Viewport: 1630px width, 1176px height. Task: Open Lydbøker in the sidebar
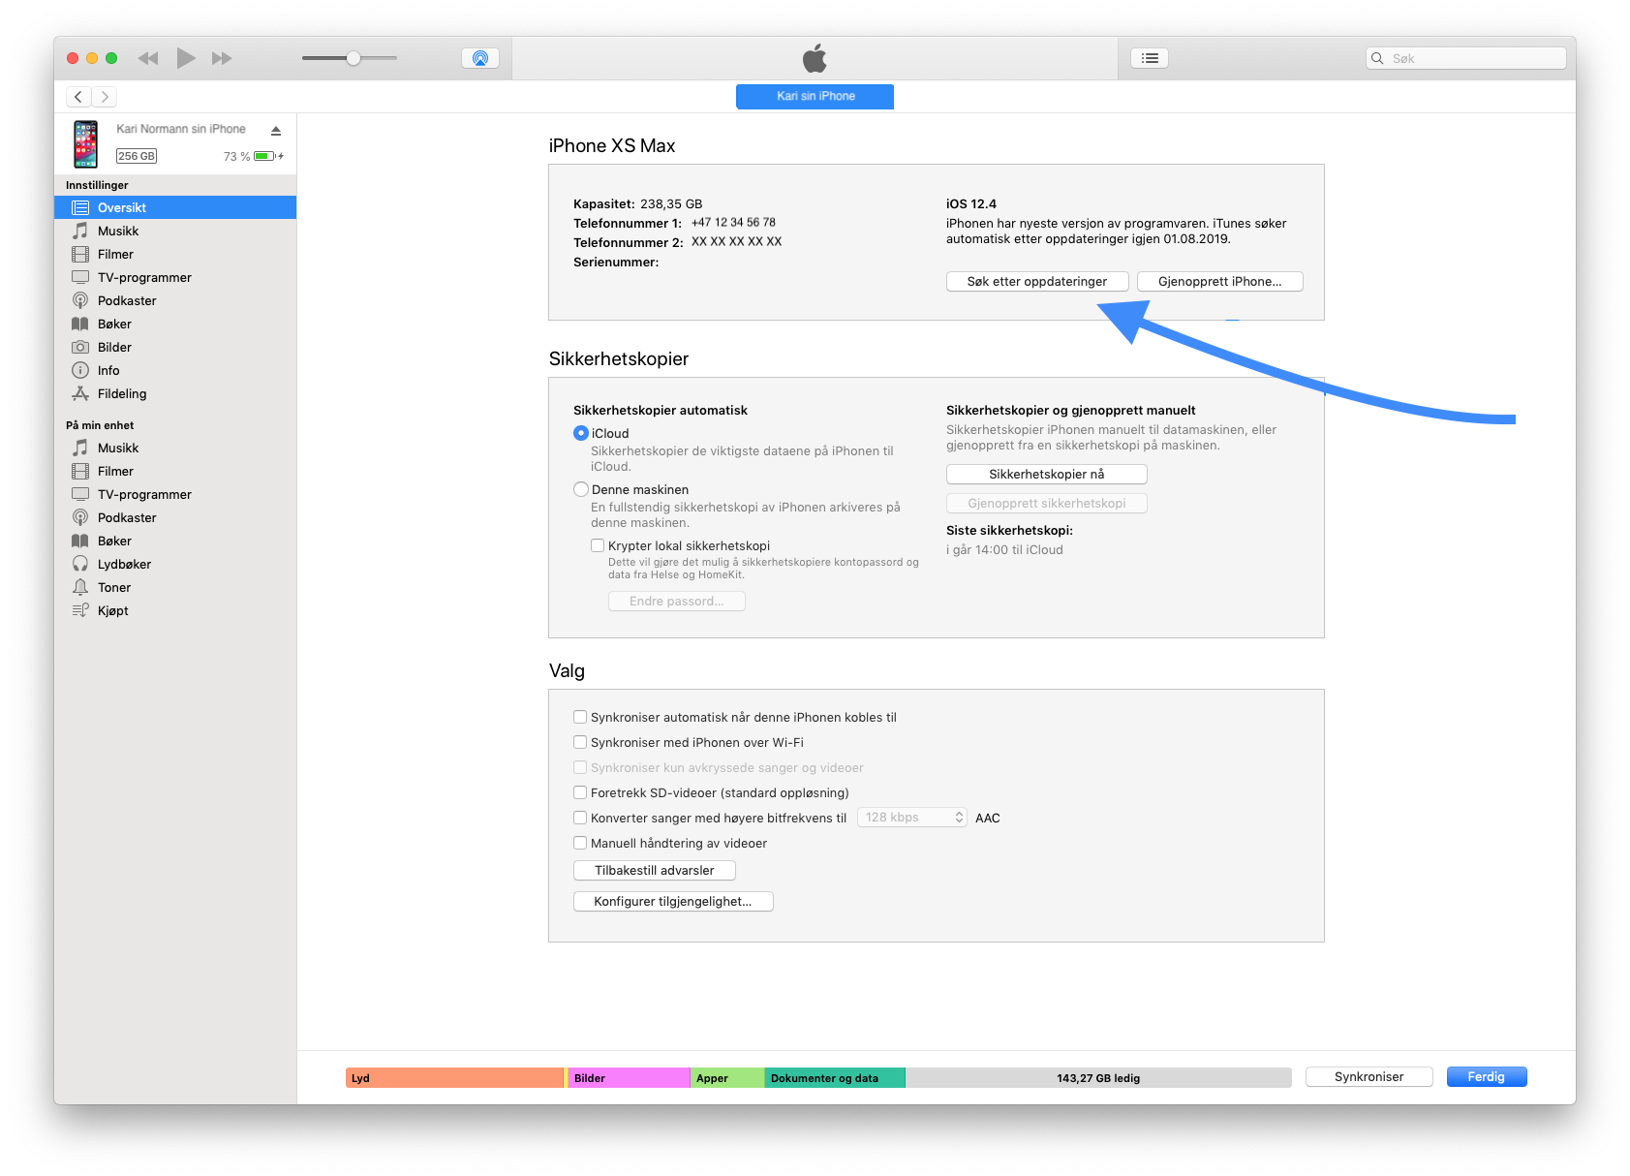tap(175, 564)
